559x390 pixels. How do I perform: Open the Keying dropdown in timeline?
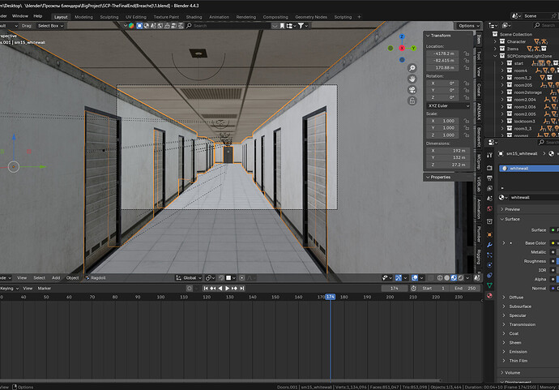point(9,289)
